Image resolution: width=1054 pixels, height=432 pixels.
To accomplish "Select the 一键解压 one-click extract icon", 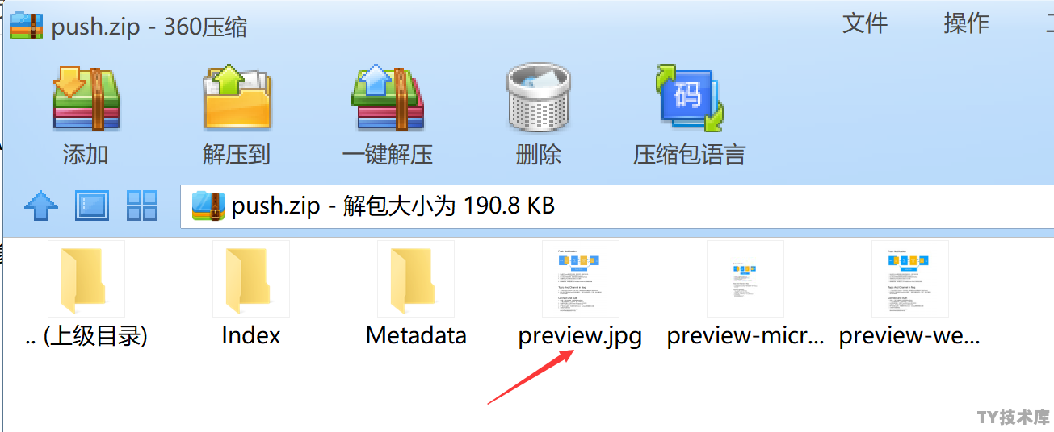I will (388, 99).
